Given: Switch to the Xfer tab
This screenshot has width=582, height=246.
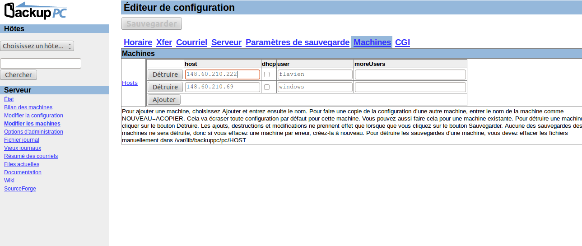Looking at the screenshot, I should coord(164,42).
